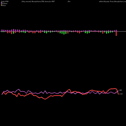Image resolution: width=126 pixels, height=126 pixels.
Task: Click the '0M' volume axis label
Action: 120,90
